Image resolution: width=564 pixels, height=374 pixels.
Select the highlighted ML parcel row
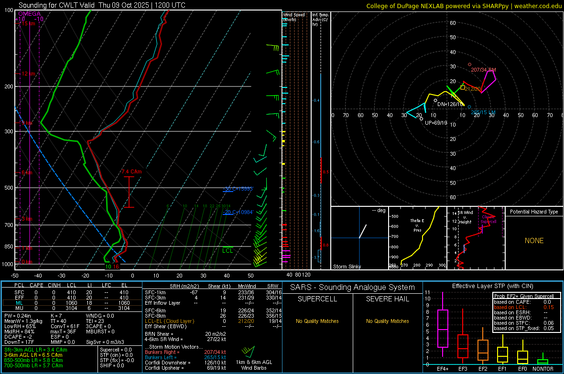point(72,303)
